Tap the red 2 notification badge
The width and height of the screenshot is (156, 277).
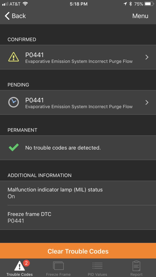26,263
